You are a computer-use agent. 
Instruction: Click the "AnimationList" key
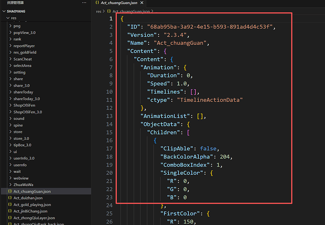click(x=165, y=116)
